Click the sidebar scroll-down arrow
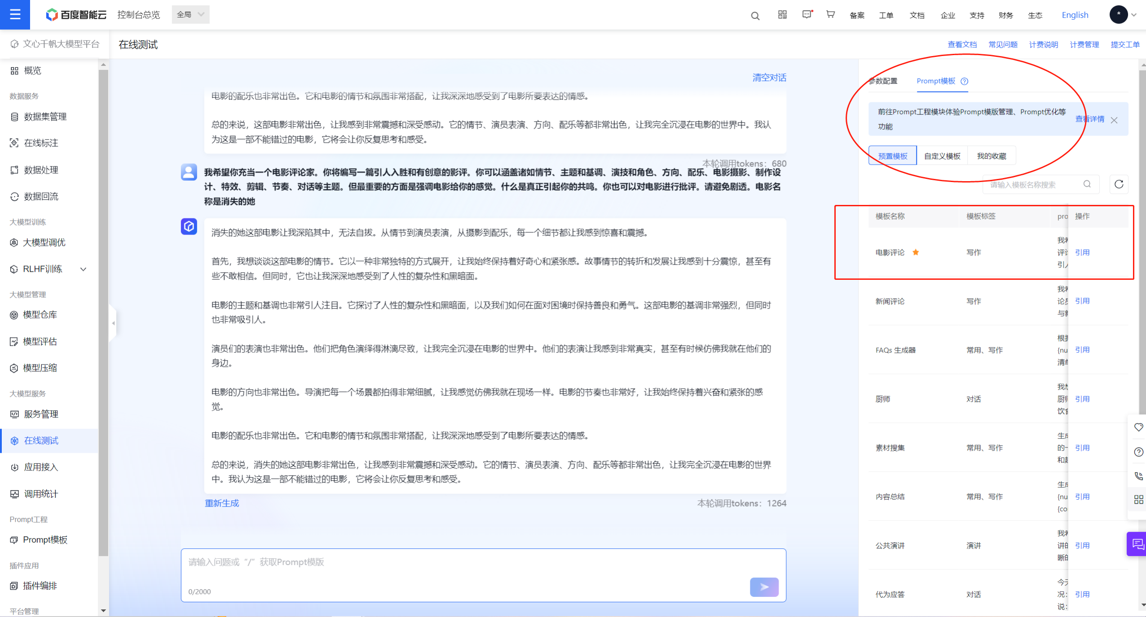This screenshot has width=1146, height=617. (103, 611)
